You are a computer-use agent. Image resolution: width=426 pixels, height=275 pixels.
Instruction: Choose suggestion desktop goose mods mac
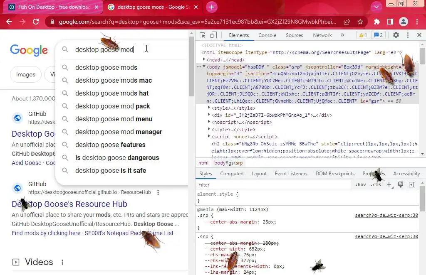click(x=114, y=80)
